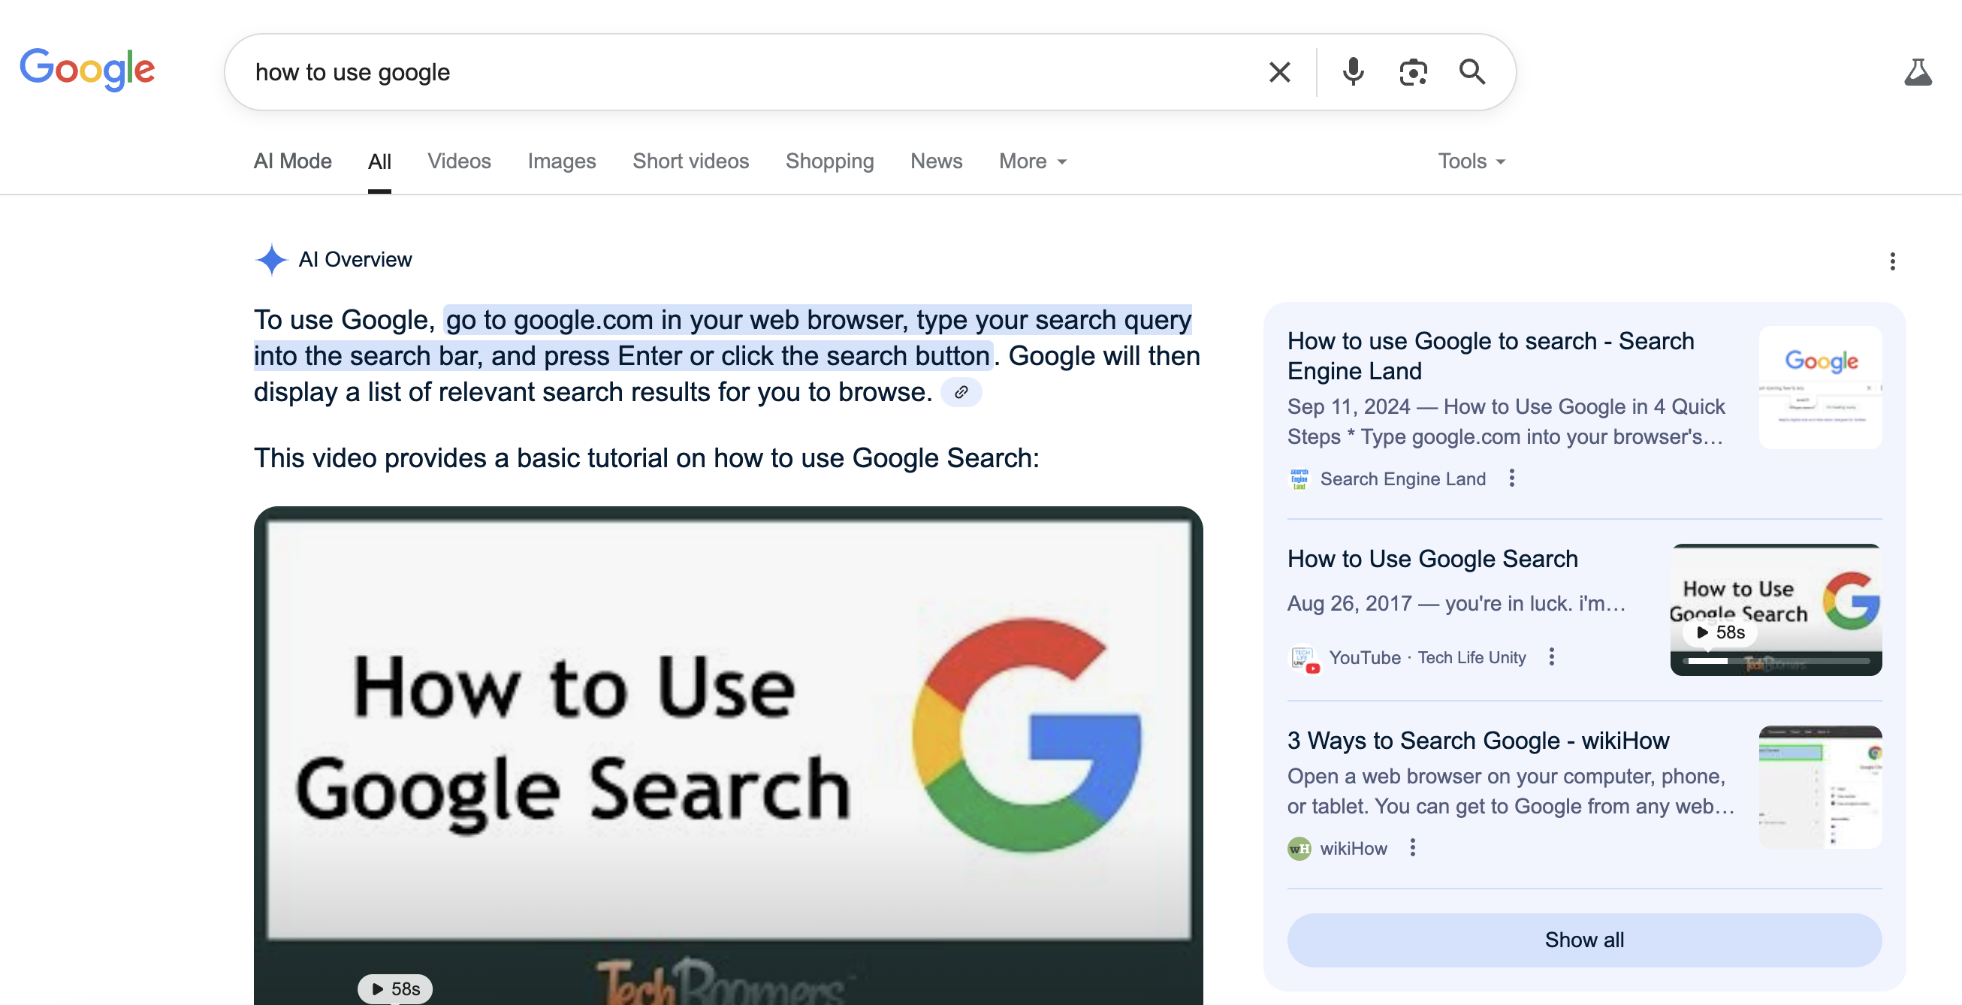Click the AI Overview source link chip

961,392
